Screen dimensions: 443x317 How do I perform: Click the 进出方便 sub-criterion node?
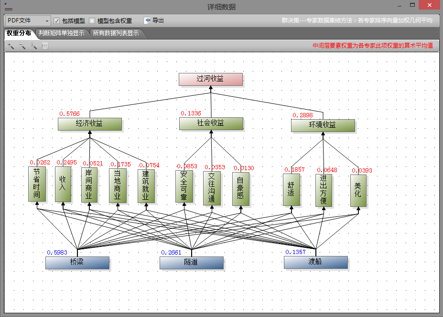coord(324,190)
